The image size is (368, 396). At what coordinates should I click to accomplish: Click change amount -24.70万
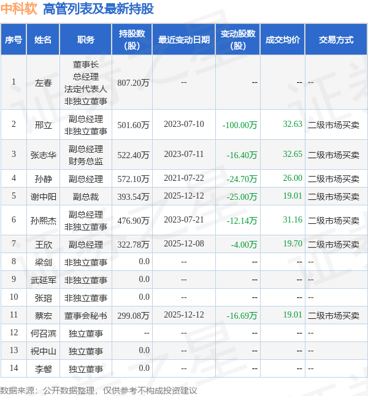point(242,179)
